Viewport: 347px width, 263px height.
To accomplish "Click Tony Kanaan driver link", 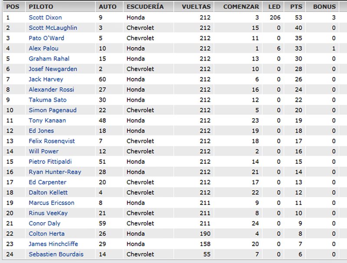I will pos(47,120).
